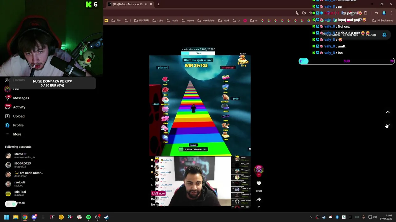Open the TF app from the taskbar
396x222 pixels.
(x=52, y=217)
